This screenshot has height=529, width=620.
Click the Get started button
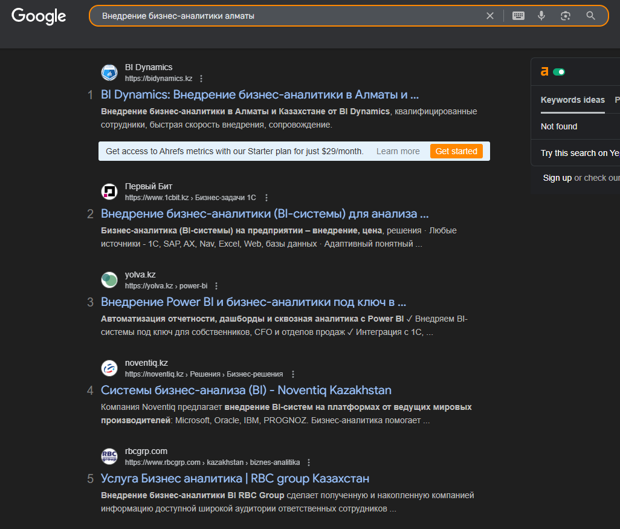click(456, 151)
